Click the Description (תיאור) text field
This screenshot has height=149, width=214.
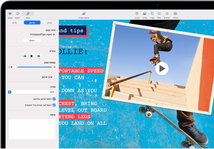32,129
